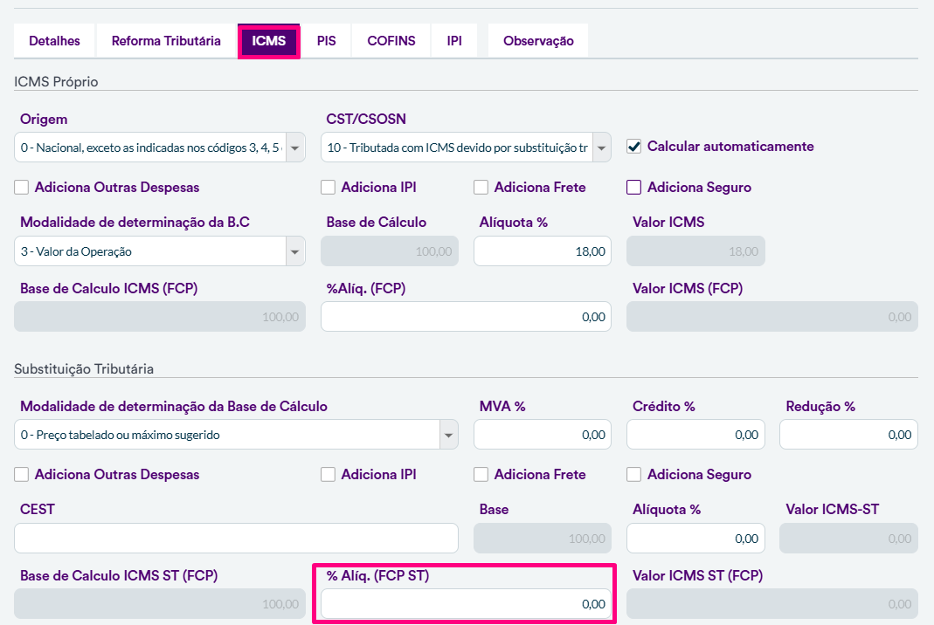Focus the MVA % input field
Image resolution: width=934 pixels, height=625 pixels.
pos(542,435)
